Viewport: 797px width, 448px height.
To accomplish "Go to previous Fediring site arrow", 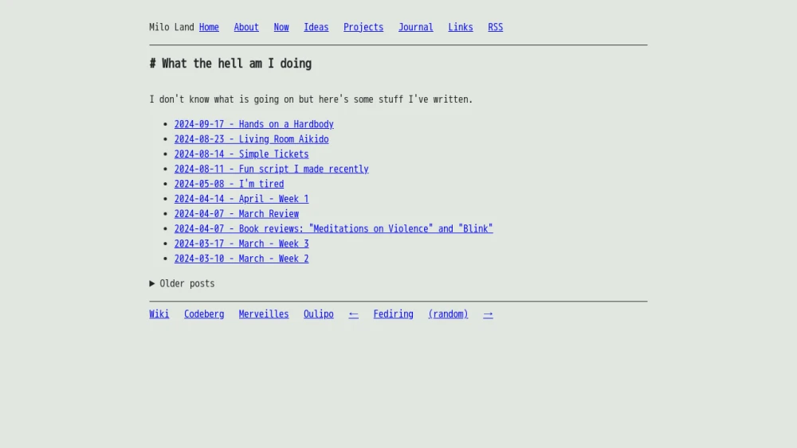I will (x=353, y=314).
